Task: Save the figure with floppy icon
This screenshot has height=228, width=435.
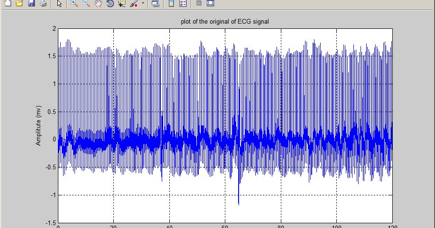Action: [31, 3]
